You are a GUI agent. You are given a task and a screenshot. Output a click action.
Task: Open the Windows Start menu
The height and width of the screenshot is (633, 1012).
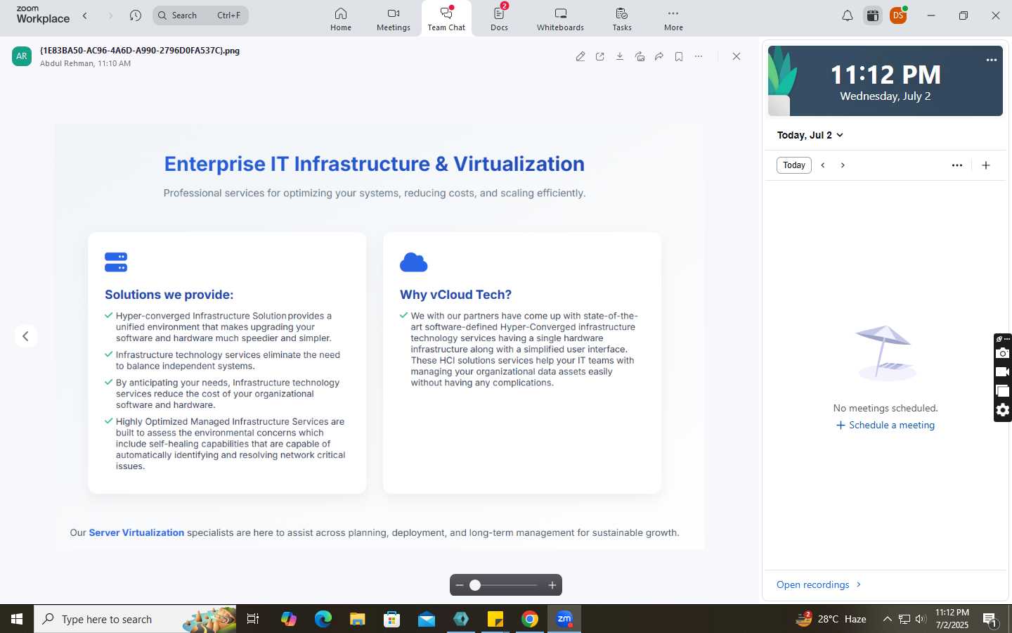(17, 619)
